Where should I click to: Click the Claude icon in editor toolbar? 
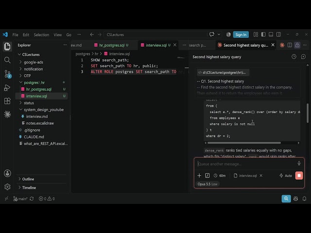coord(282,45)
